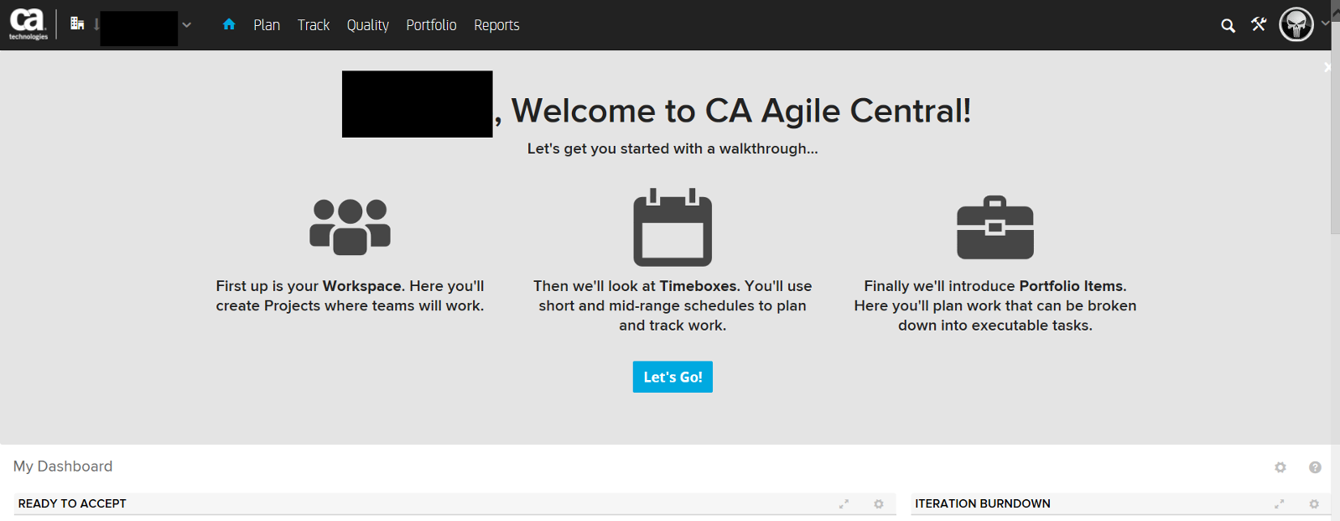Open the Portfolio menu

coord(431,25)
